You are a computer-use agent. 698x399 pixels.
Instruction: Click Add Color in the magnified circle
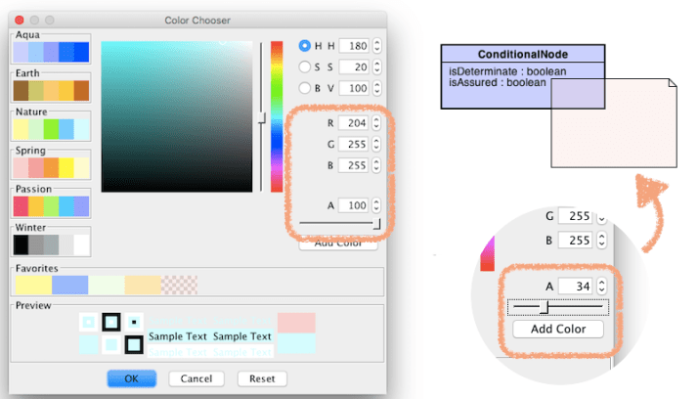coord(557,329)
